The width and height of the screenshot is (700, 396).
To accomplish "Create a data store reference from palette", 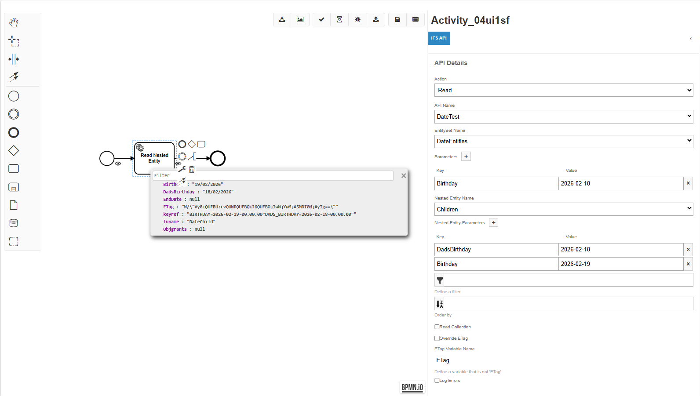I will [14, 223].
